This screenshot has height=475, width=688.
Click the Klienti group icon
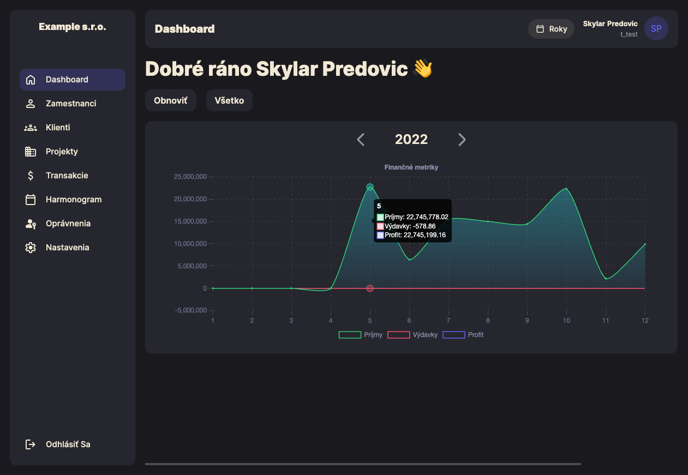(31, 128)
